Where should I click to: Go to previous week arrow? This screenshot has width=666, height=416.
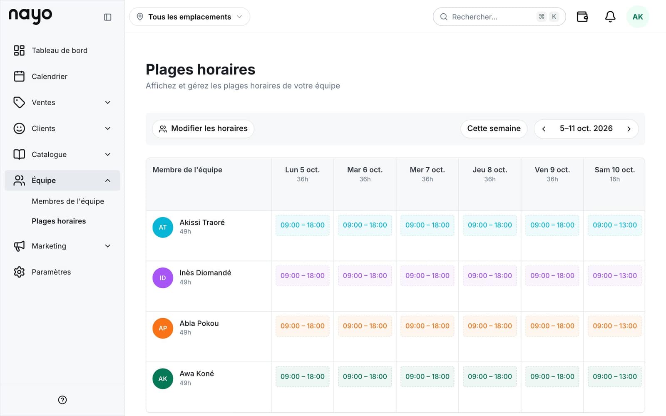point(544,129)
